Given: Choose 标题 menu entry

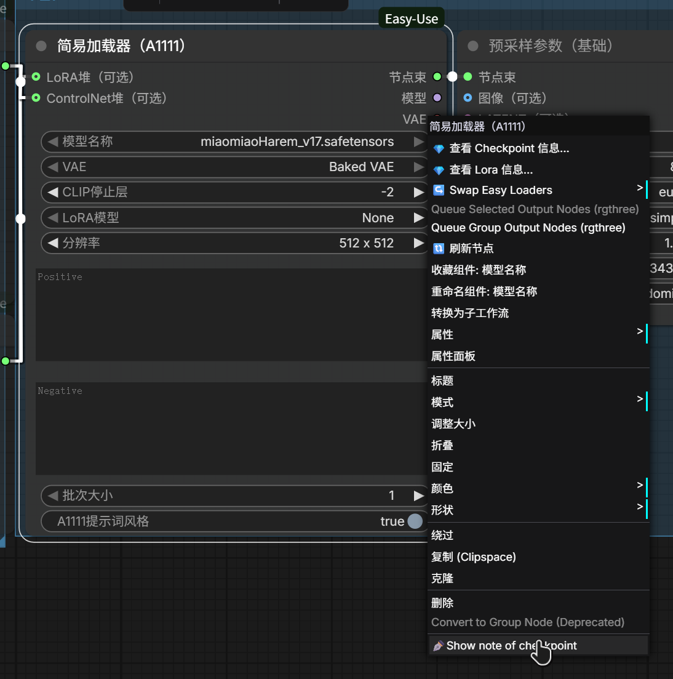Looking at the screenshot, I should click(x=538, y=380).
